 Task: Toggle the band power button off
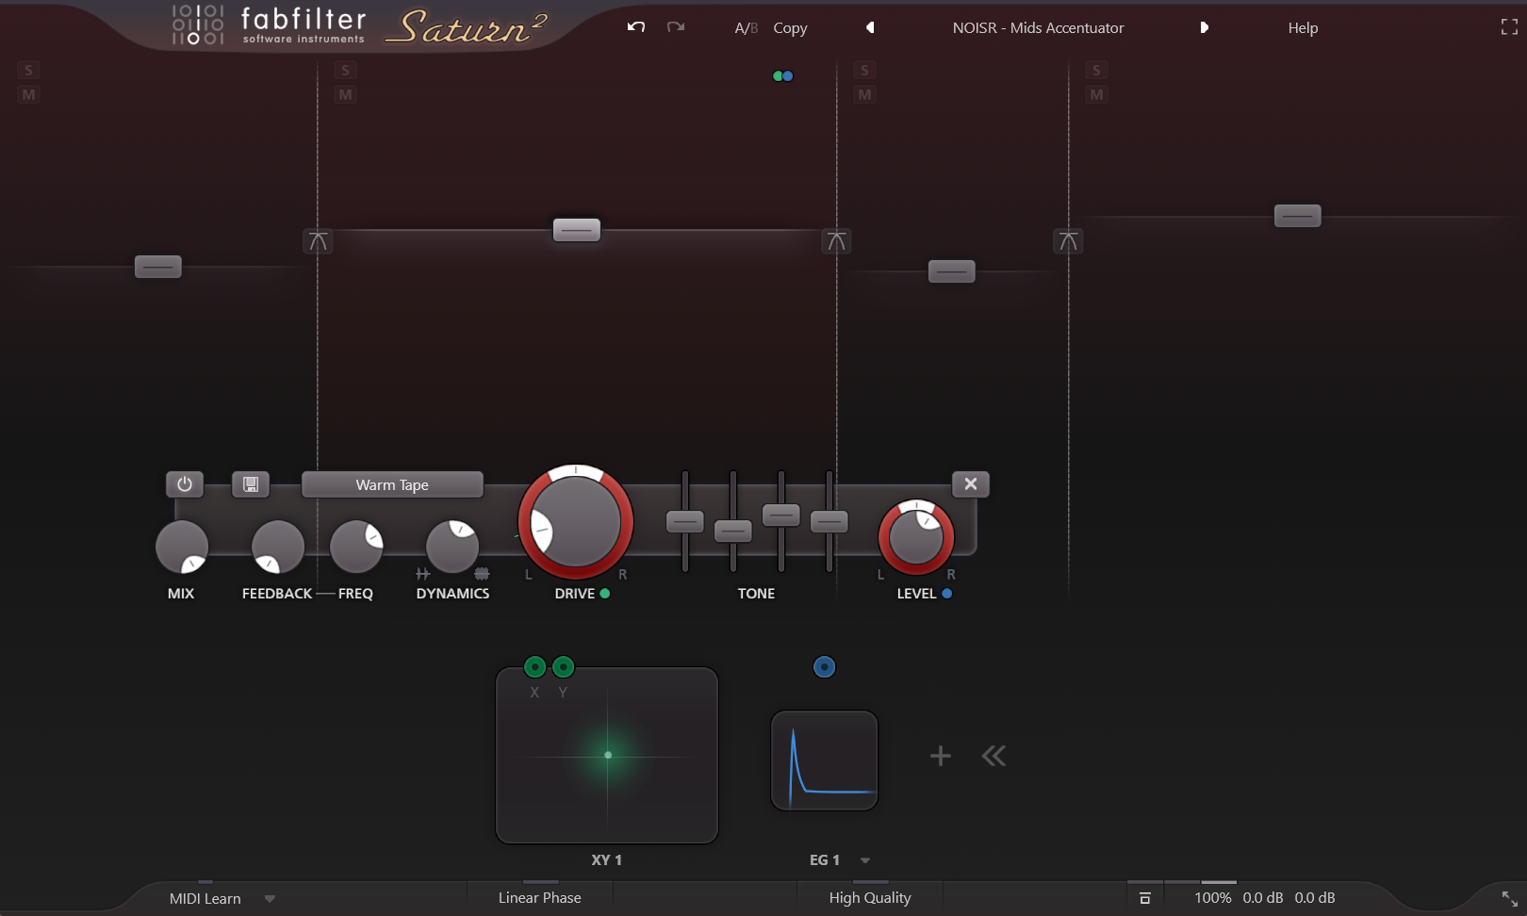(x=184, y=483)
